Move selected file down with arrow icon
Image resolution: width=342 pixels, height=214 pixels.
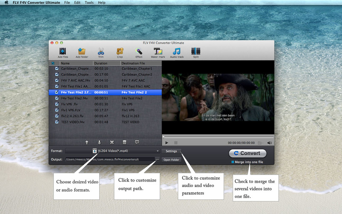coord(99,143)
